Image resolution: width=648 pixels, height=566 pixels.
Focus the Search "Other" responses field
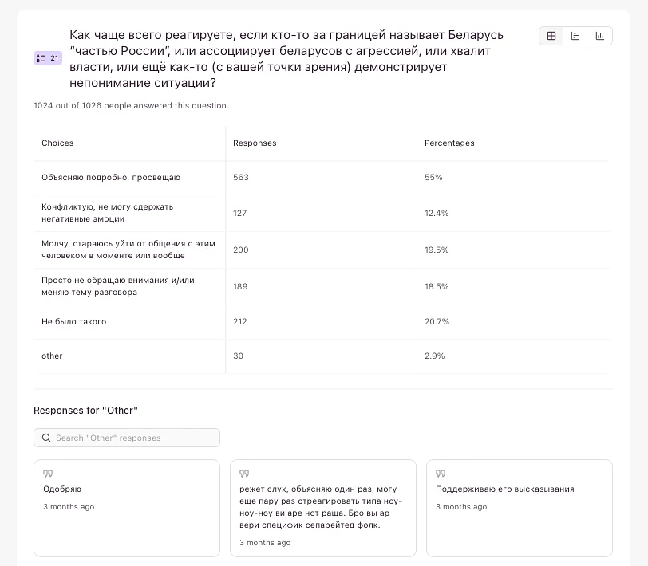click(132, 438)
